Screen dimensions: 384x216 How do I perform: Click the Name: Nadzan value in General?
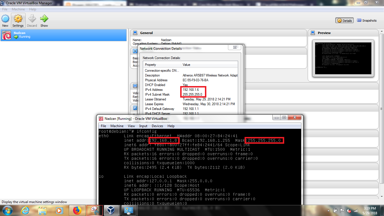click(x=166, y=40)
